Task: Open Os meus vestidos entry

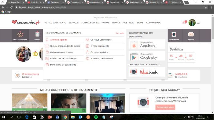Action: pos(99,52)
